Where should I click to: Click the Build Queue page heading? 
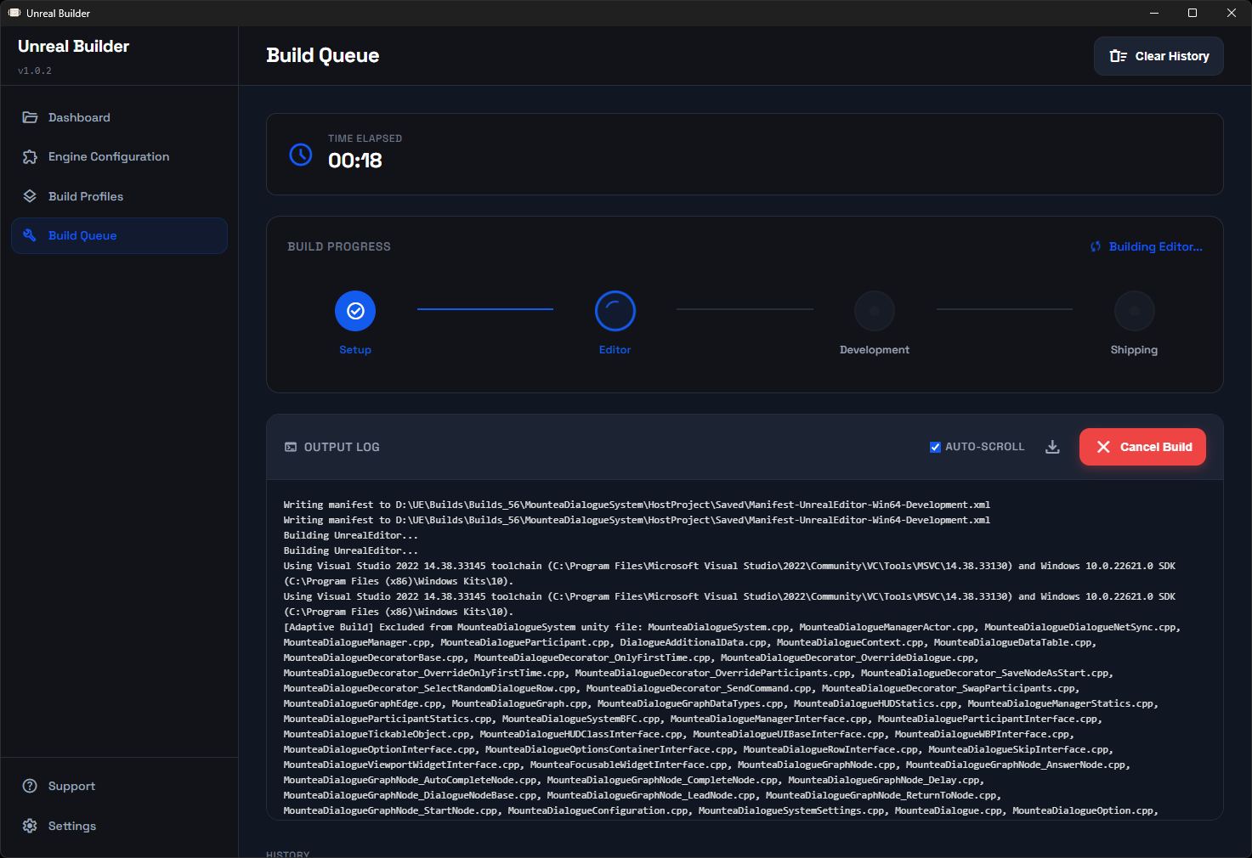[323, 55]
